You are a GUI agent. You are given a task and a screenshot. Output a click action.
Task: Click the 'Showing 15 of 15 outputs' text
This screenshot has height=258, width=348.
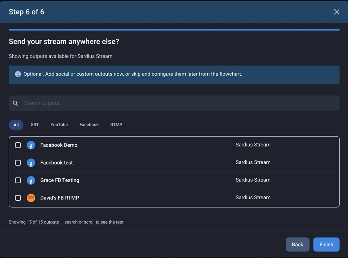pyautogui.click(x=67, y=222)
